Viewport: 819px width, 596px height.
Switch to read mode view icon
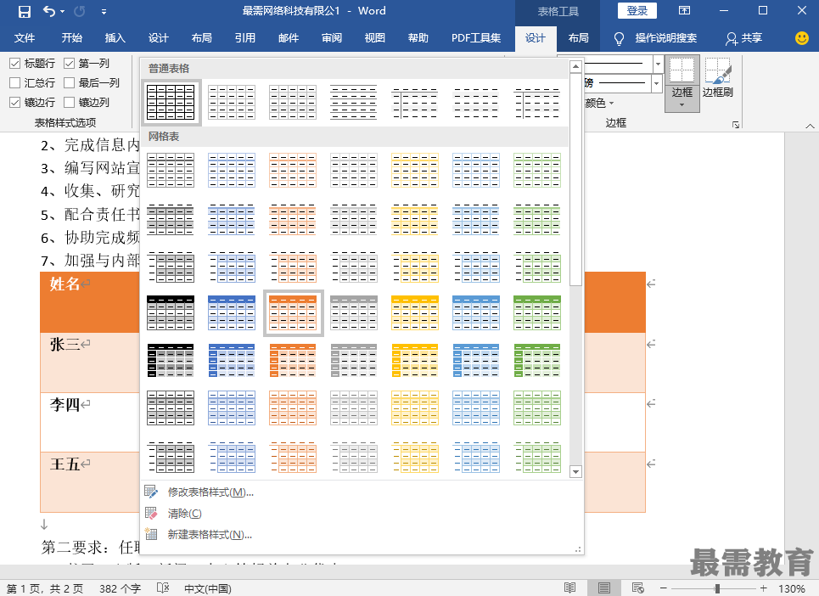(569, 588)
